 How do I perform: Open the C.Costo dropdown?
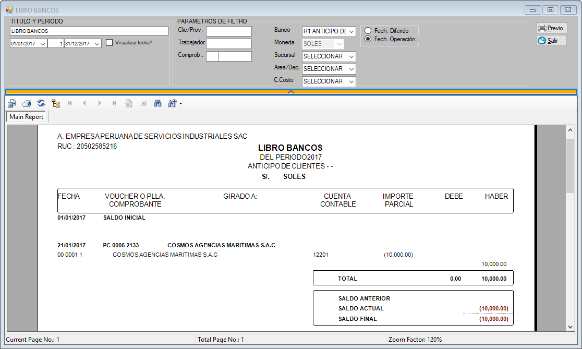point(351,81)
